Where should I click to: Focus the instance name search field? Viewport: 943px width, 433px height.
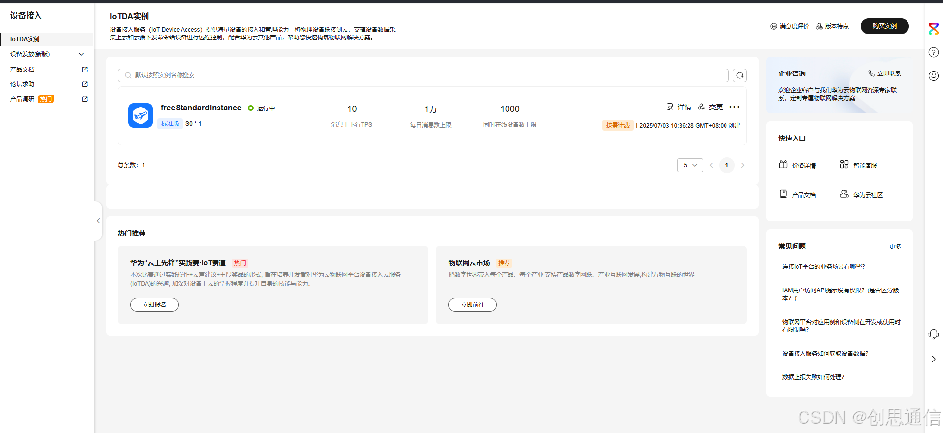tap(423, 75)
